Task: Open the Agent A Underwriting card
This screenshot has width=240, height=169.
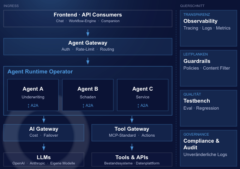Action: coord(33,95)
